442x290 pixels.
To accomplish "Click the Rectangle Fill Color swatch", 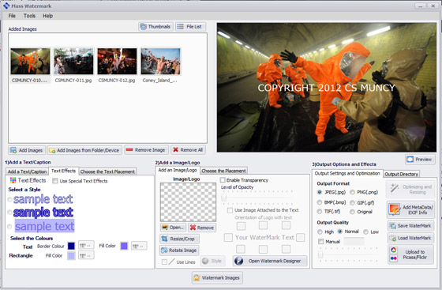I will point(71,255).
